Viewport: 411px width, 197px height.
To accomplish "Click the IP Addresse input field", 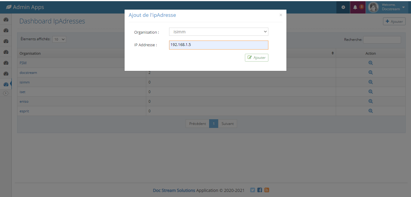I will (x=219, y=45).
